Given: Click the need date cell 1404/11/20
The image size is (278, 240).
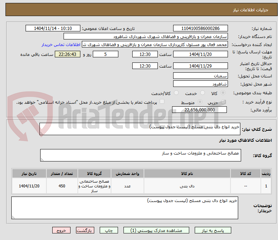Looking at the screenshot, I should (29, 186).
